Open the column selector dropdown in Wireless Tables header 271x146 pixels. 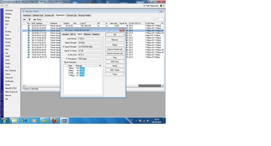[x=162, y=23]
